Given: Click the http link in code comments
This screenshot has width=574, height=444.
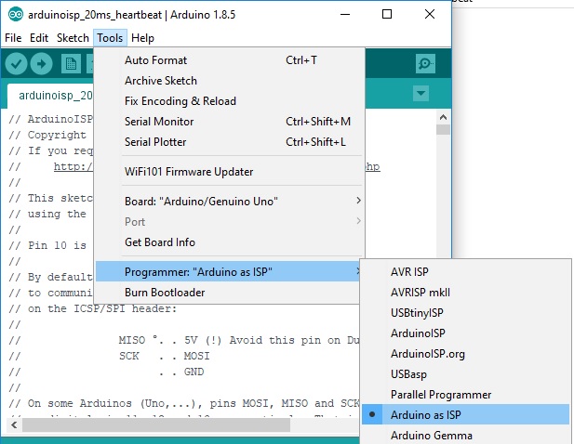Looking at the screenshot, I should pyautogui.click(x=73, y=166).
